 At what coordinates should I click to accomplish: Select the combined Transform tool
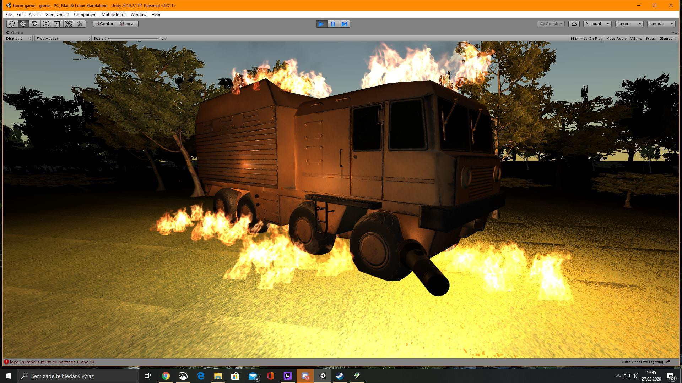click(x=69, y=24)
